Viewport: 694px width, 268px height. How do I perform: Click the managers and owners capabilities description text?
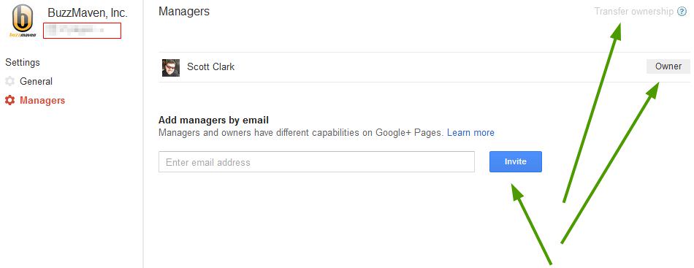click(x=301, y=133)
